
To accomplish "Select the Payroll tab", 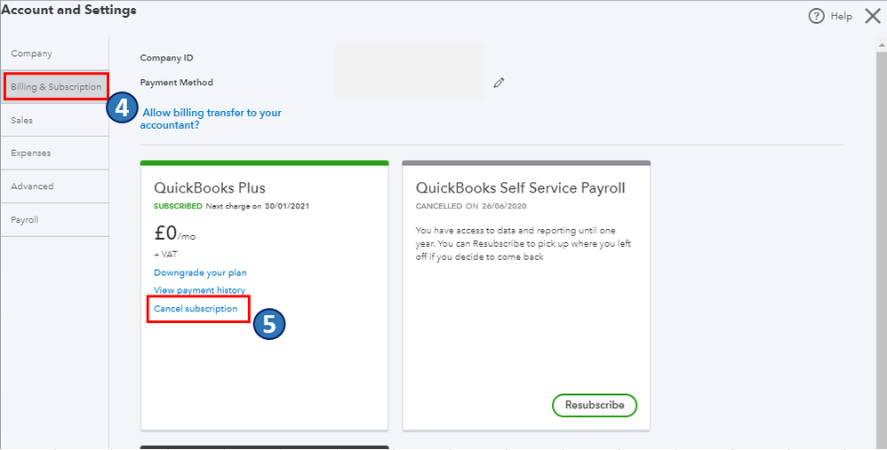I will pyautogui.click(x=25, y=219).
